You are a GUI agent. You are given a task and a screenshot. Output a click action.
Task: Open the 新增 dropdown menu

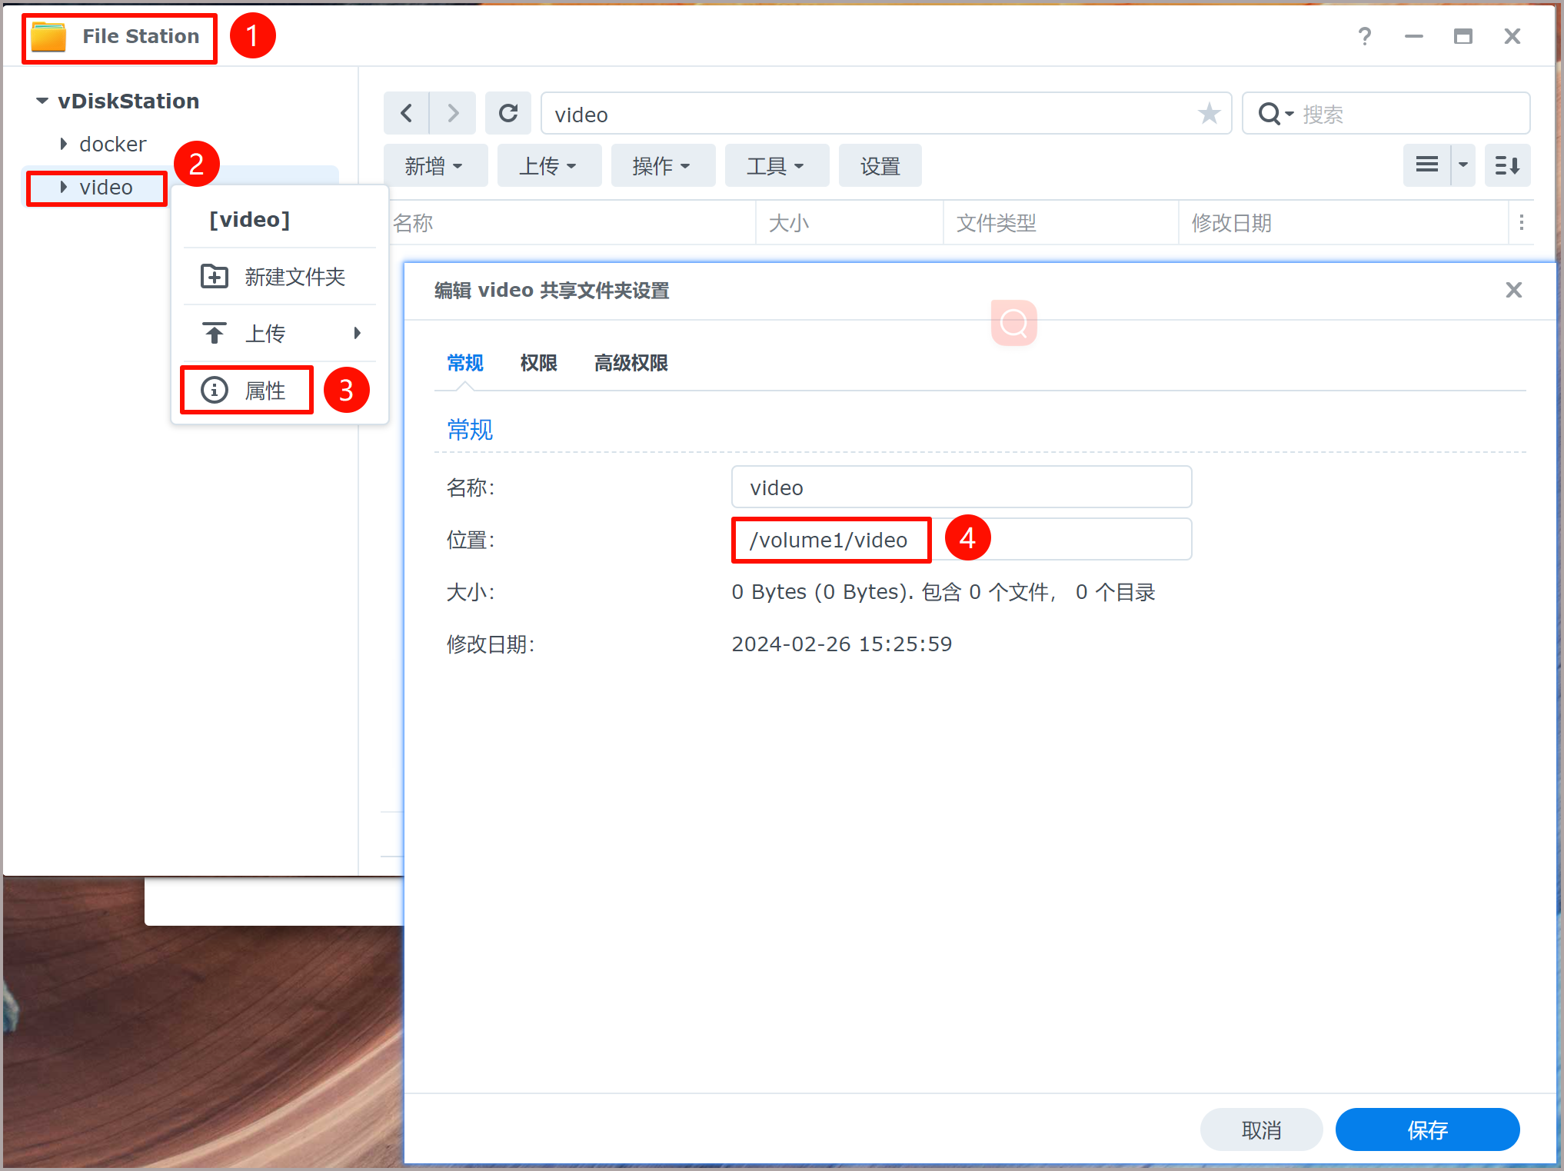[434, 166]
